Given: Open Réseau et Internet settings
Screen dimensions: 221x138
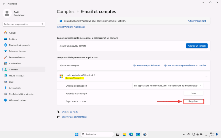Looking at the screenshot, I should (18, 51).
